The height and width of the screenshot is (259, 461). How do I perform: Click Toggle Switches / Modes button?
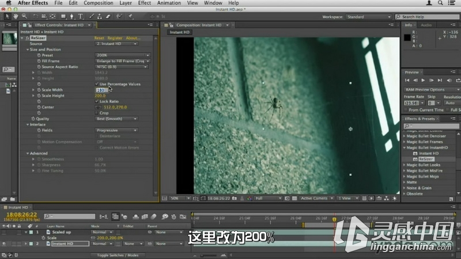118,255
